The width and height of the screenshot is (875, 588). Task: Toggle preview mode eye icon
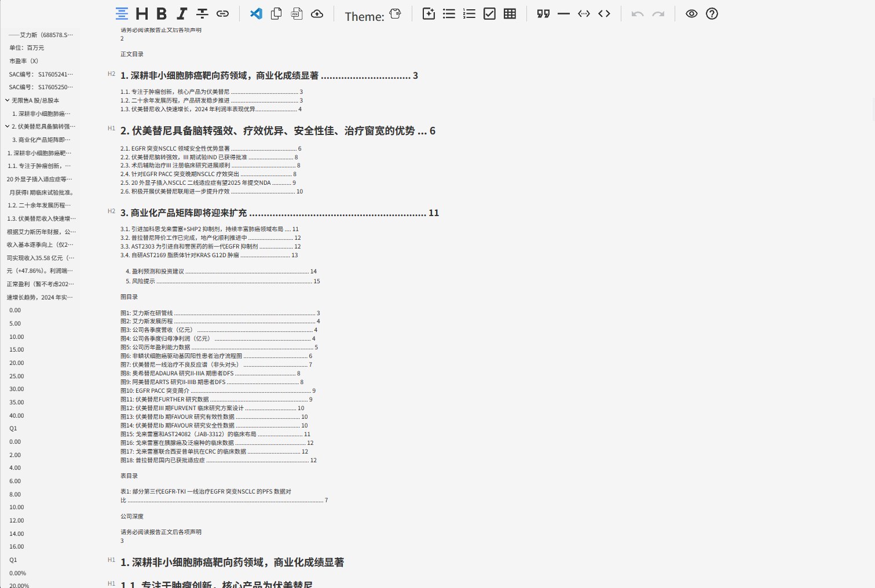point(691,13)
